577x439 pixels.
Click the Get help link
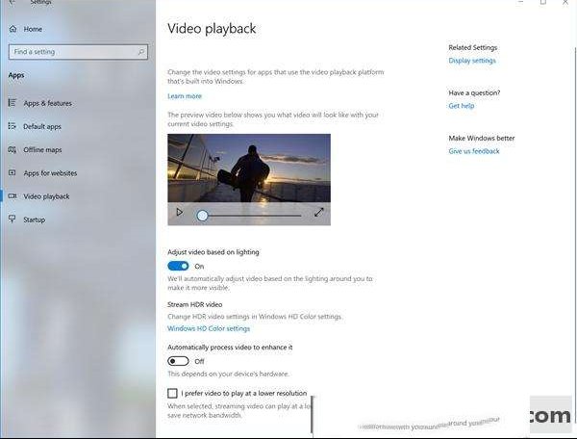462,106
